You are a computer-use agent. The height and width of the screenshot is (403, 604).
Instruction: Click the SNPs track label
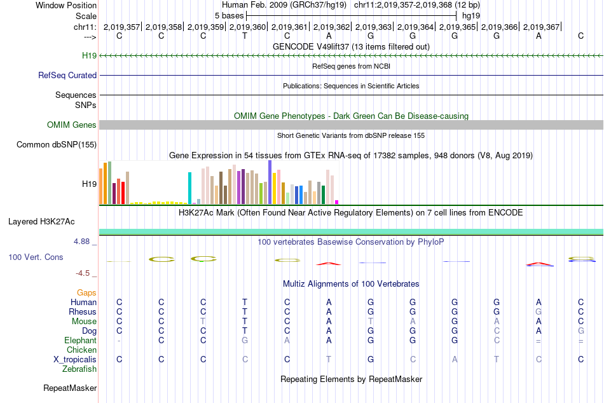[86, 105]
